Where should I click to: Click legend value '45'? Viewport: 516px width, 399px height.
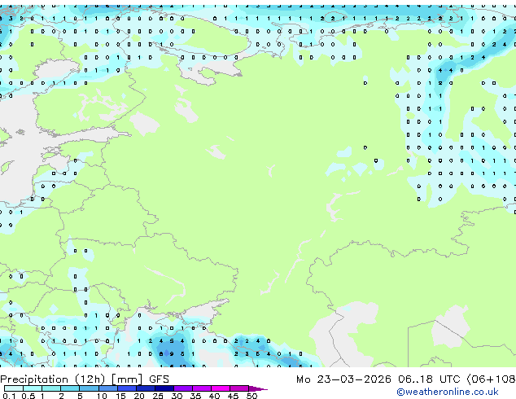[x=233, y=396]
